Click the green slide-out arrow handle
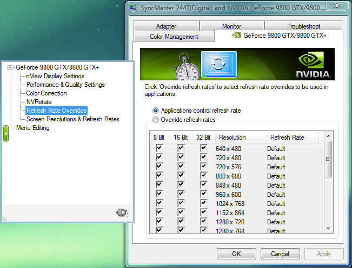The image size is (352, 268). click(6, 134)
